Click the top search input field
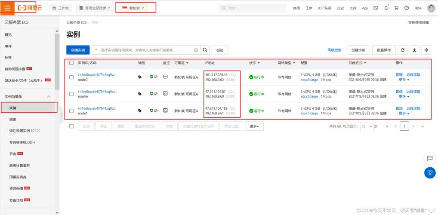438x215 pixels. pos(253,8)
